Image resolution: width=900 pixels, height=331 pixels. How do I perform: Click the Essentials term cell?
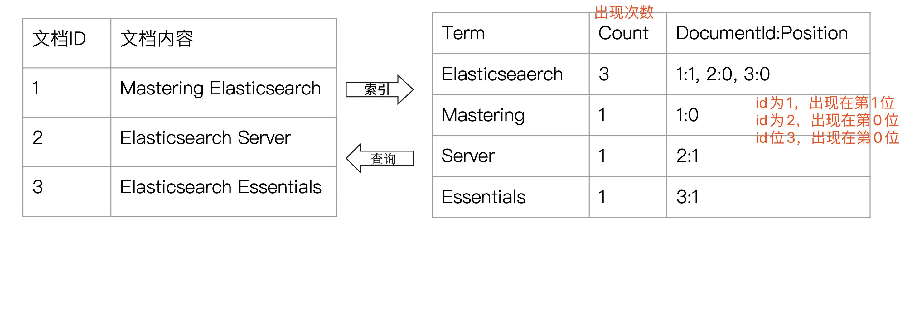click(511, 197)
